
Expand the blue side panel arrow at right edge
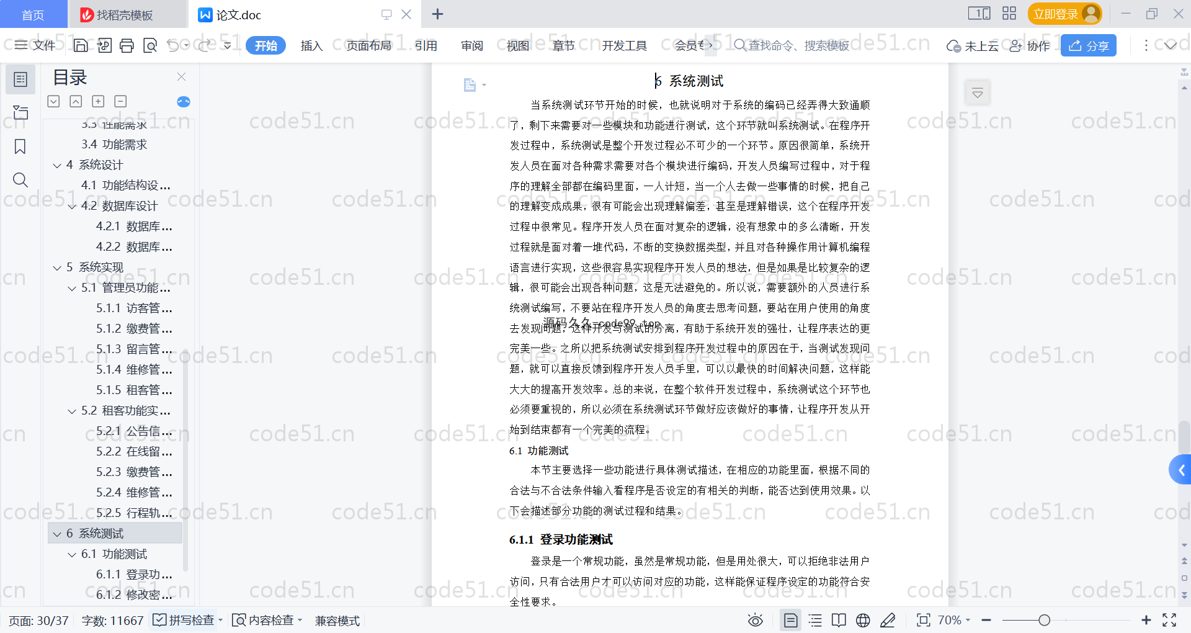[x=1180, y=470]
